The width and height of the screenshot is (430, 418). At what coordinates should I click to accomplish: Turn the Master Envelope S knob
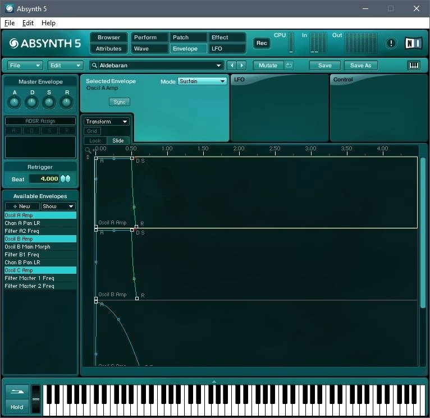49,103
